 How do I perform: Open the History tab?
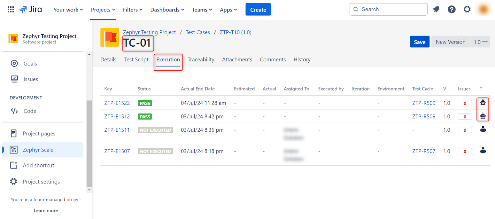(302, 60)
